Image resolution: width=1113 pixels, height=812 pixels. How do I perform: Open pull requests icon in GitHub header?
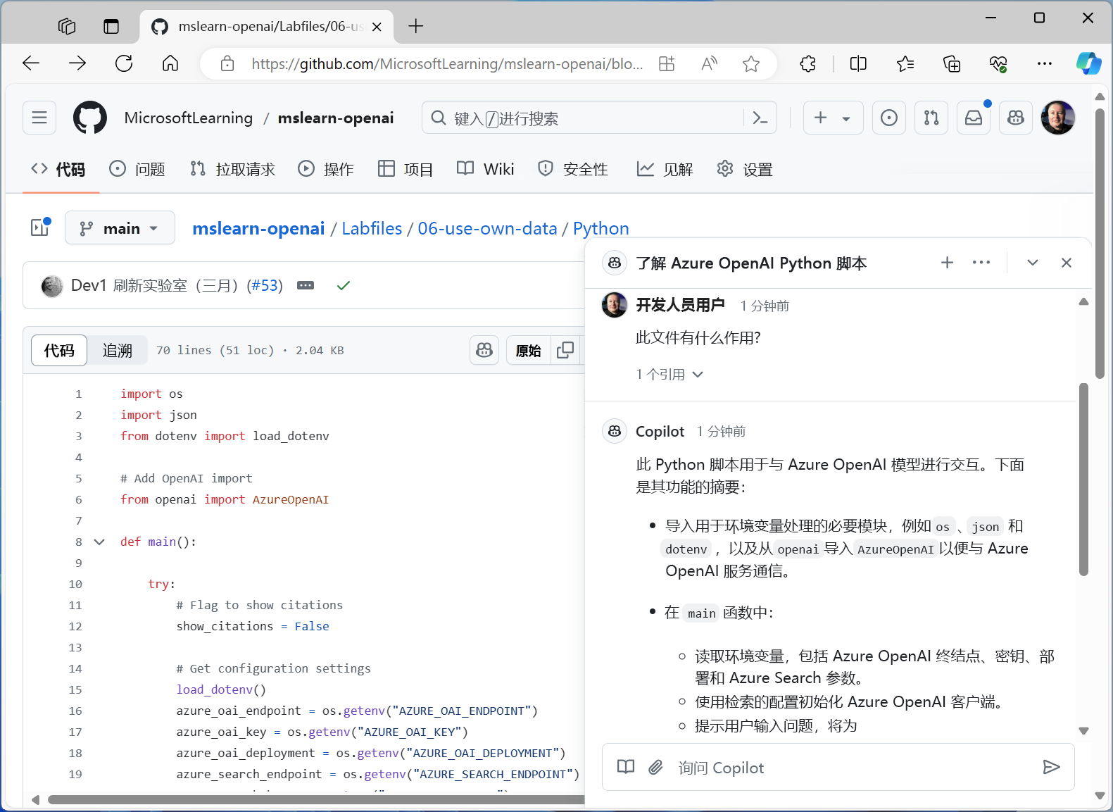(931, 118)
